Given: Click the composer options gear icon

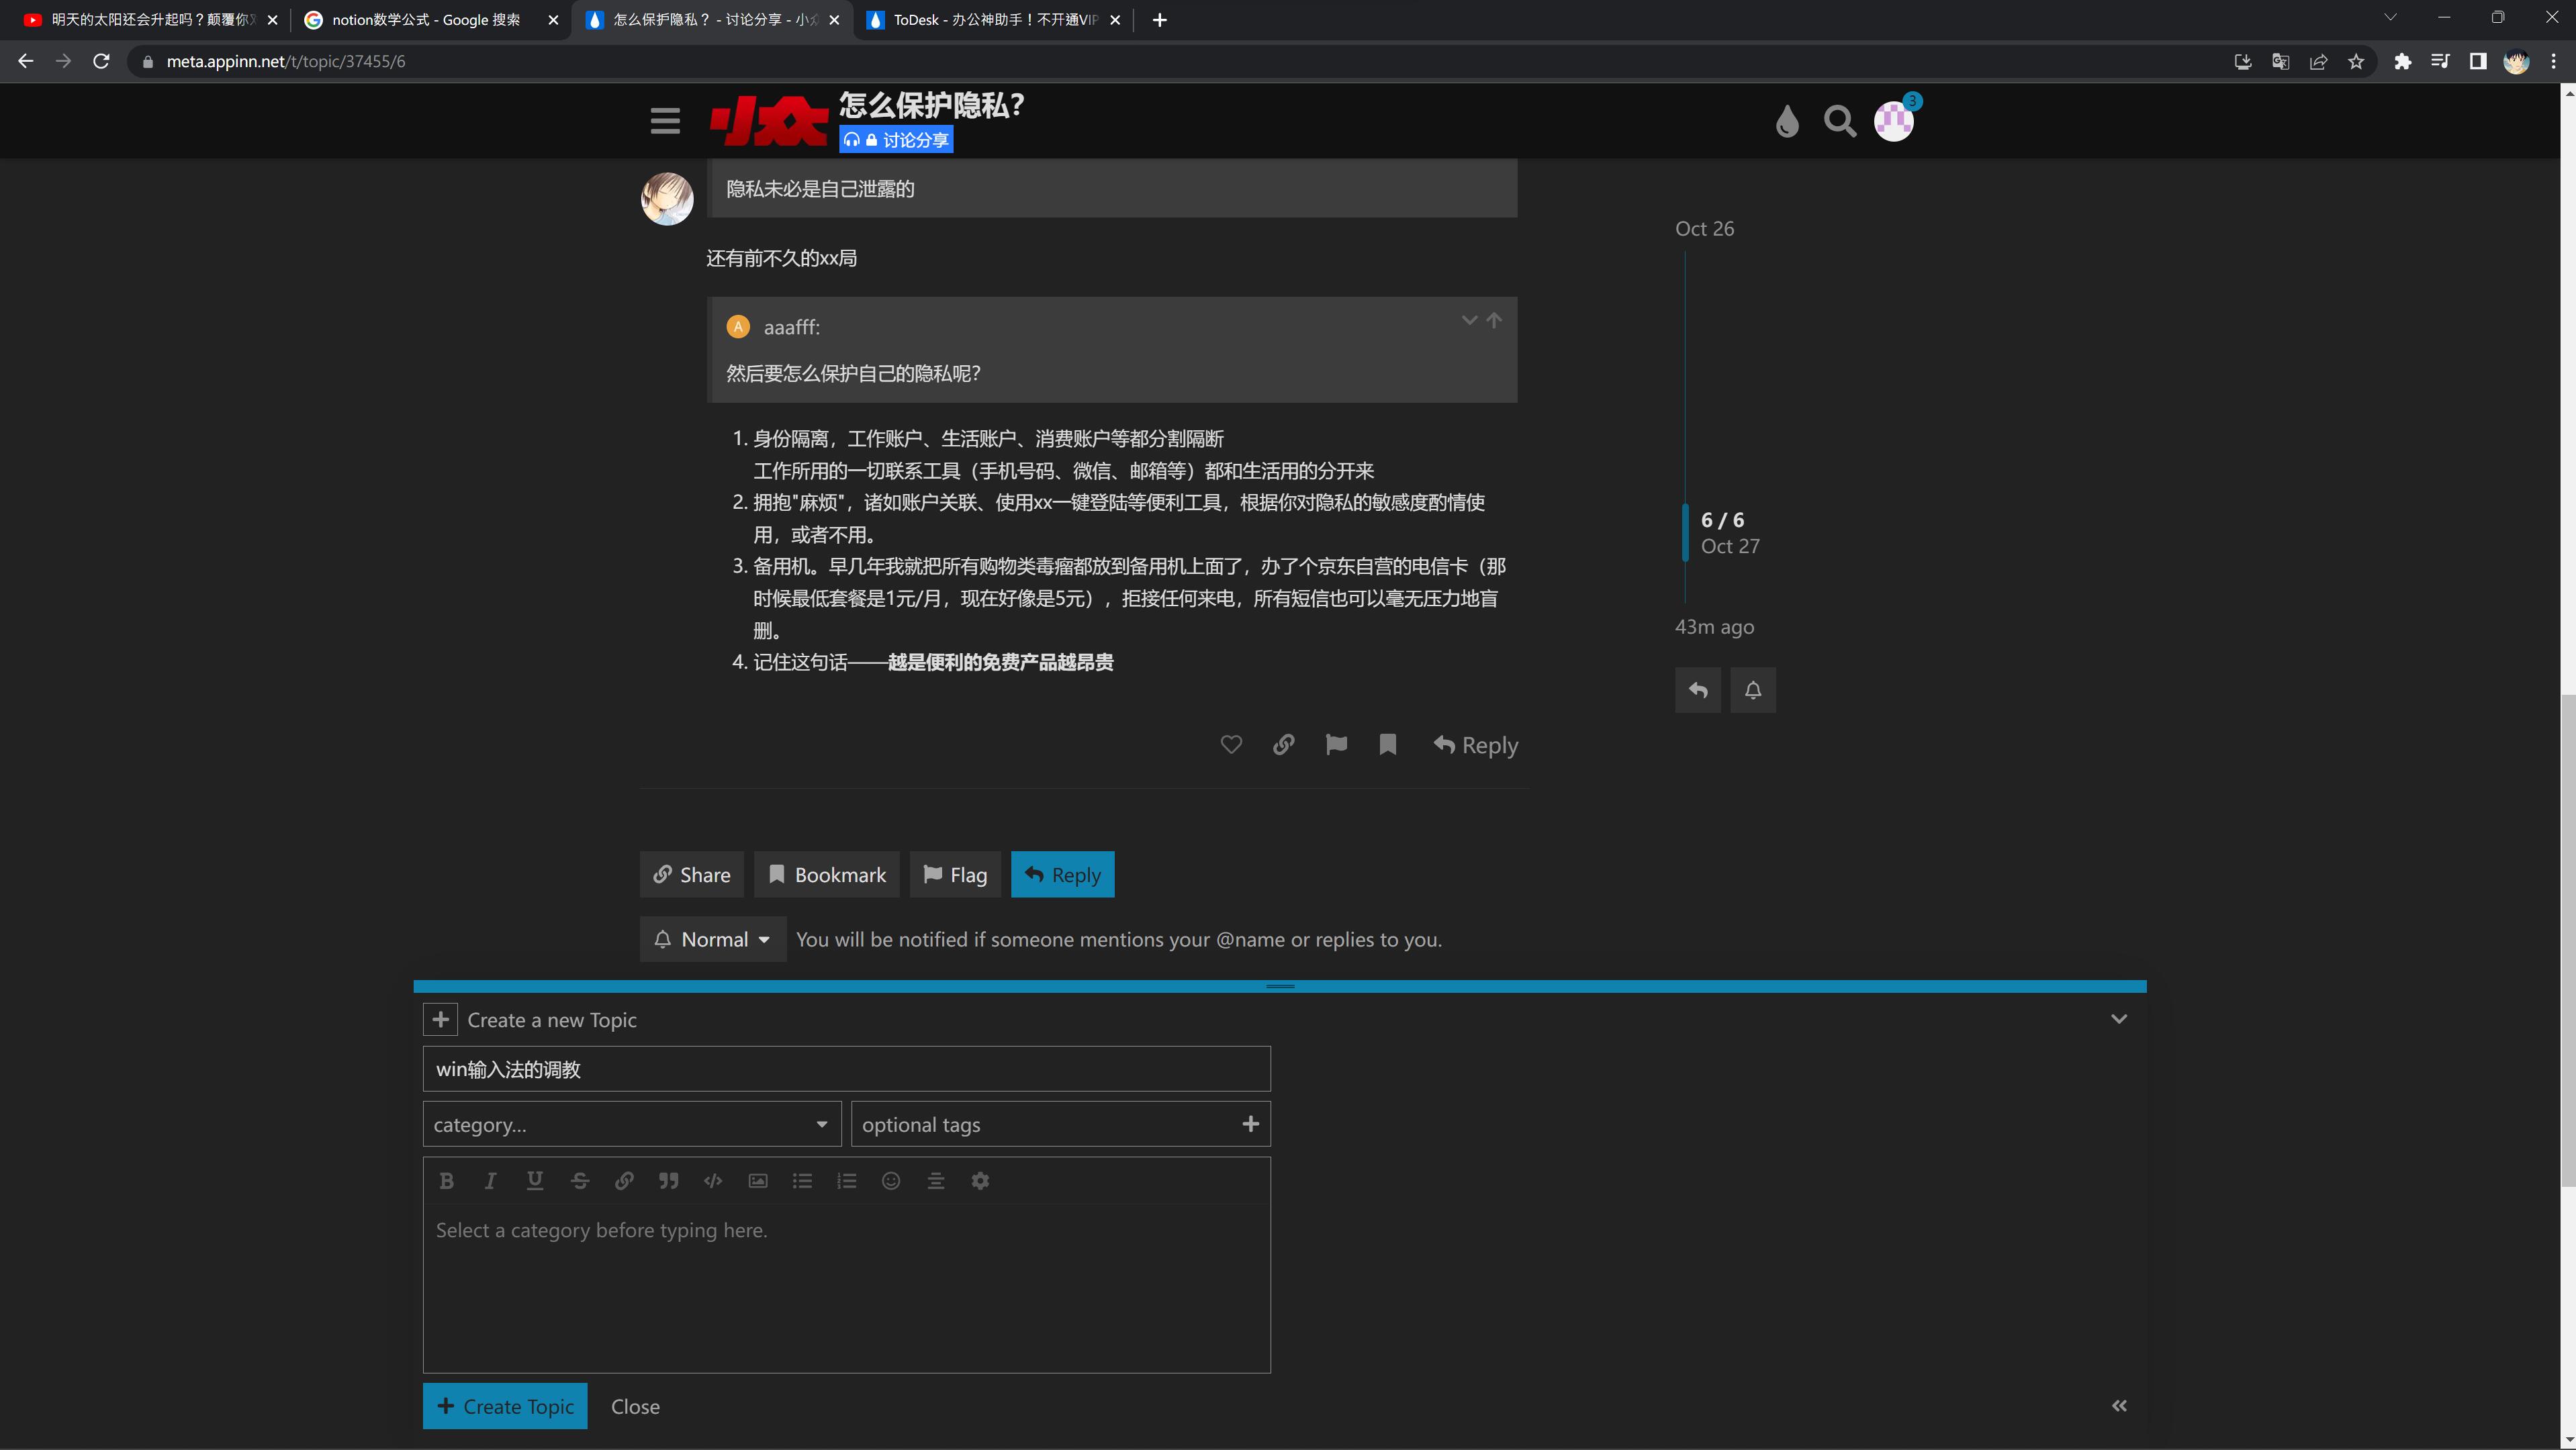Looking at the screenshot, I should coord(980,1181).
